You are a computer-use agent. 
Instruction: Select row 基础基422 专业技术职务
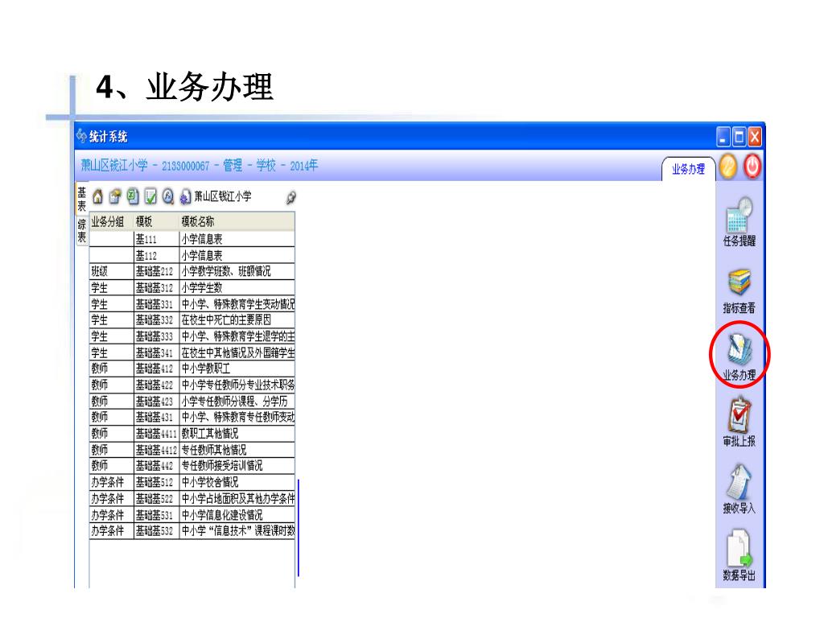192,385
